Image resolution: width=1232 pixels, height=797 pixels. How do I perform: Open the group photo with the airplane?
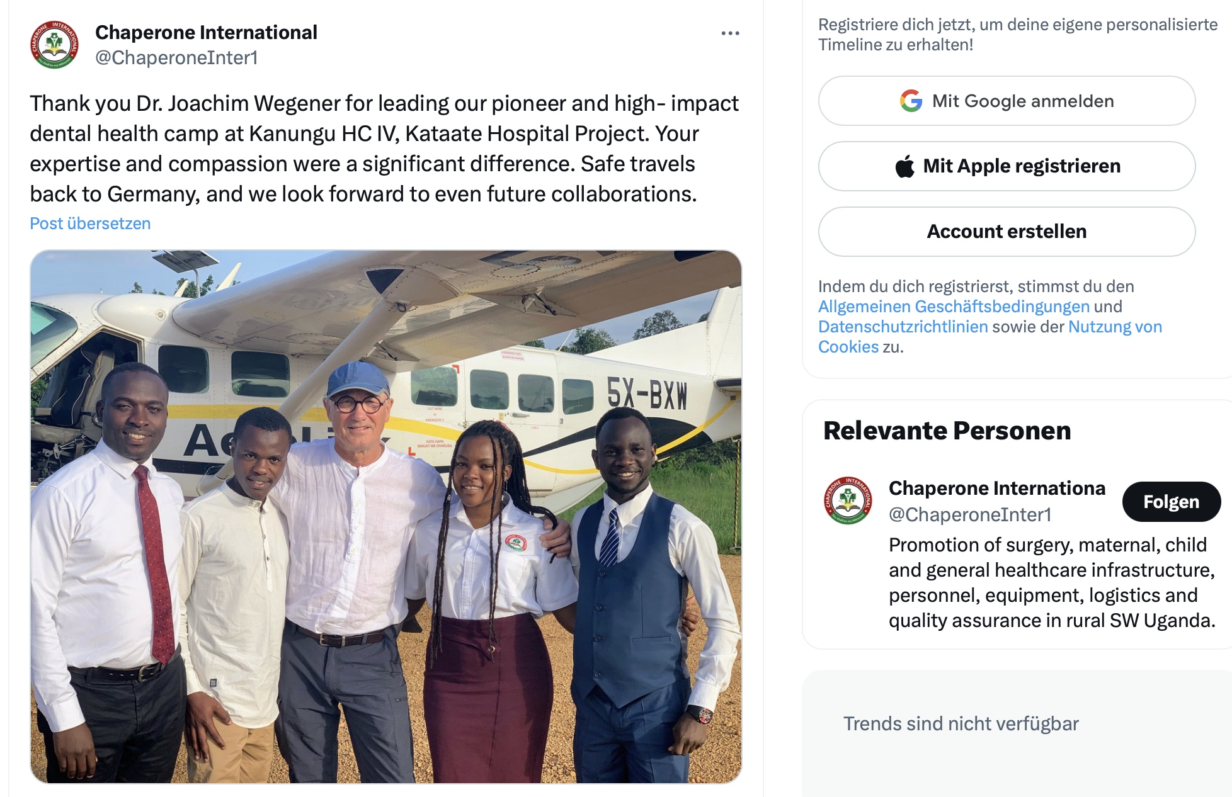tap(385, 516)
